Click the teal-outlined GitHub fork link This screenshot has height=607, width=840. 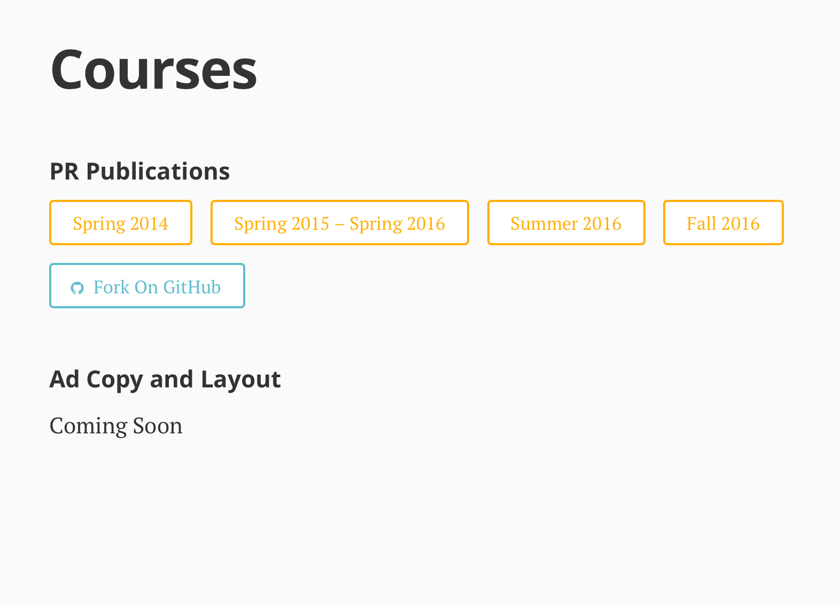(147, 286)
